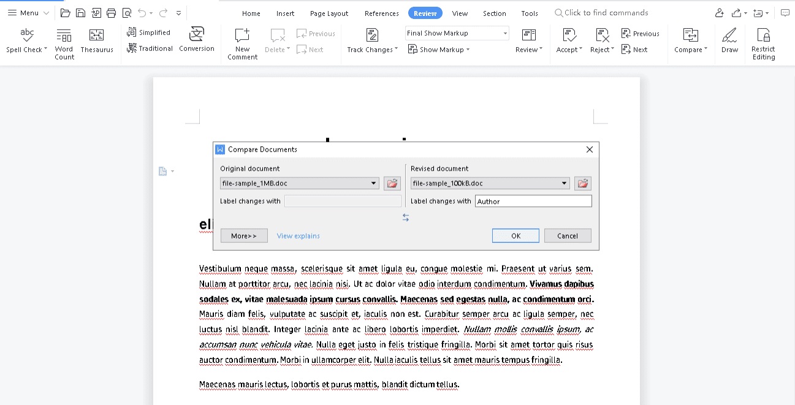The width and height of the screenshot is (795, 405).
Task: Click Cancel in Compare Documents dialog
Action: coord(568,236)
